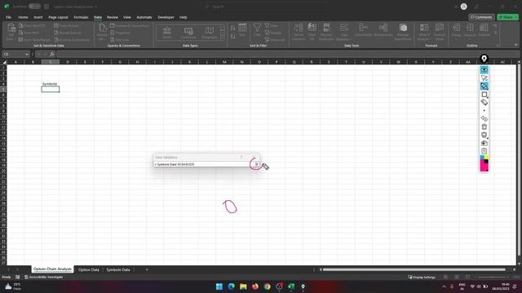Click the green Share button
Viewport: 522px width, 293px height.
tap(507, 17)
